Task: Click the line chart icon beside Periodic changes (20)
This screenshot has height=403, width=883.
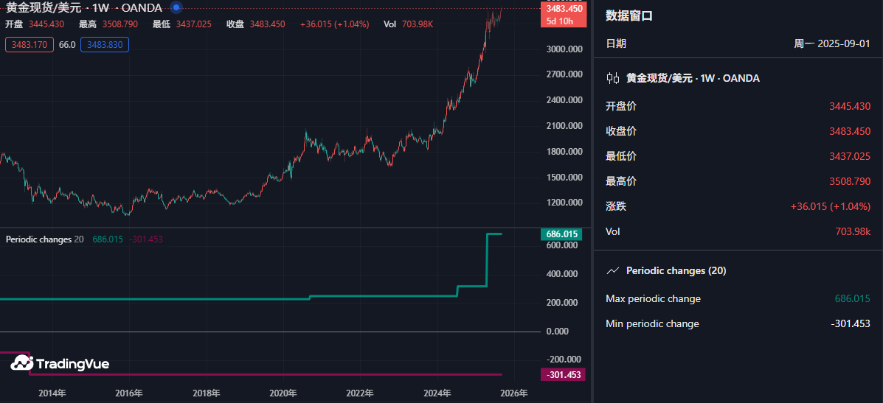Action: point(612,271)
